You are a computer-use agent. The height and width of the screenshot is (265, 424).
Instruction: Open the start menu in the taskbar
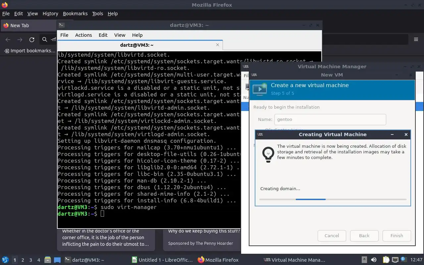[5, 260]
